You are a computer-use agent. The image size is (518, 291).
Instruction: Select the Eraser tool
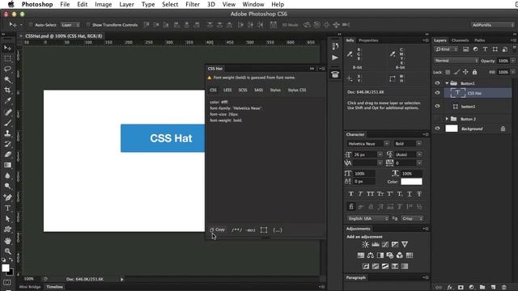(x=7, y=154)
